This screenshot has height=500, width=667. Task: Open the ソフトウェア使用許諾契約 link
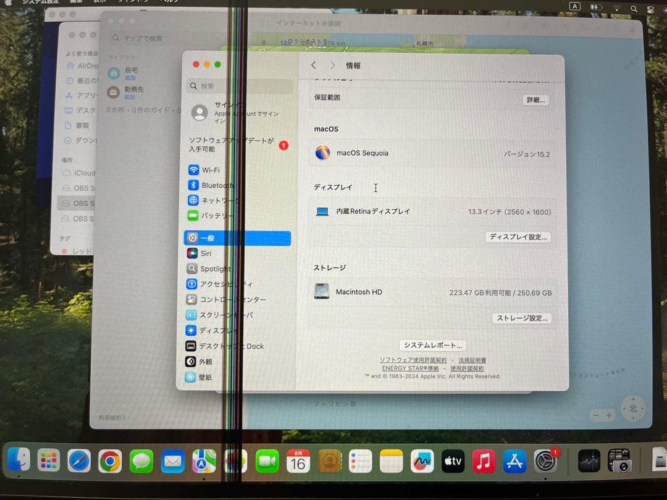click(410, 360)
